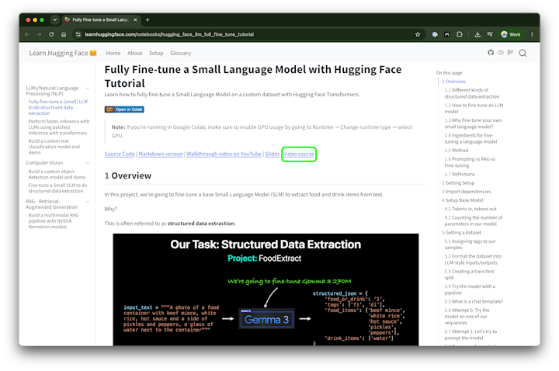Open Build a custom text classification link
The image size is (559, 371).
(x=54, y=147)
